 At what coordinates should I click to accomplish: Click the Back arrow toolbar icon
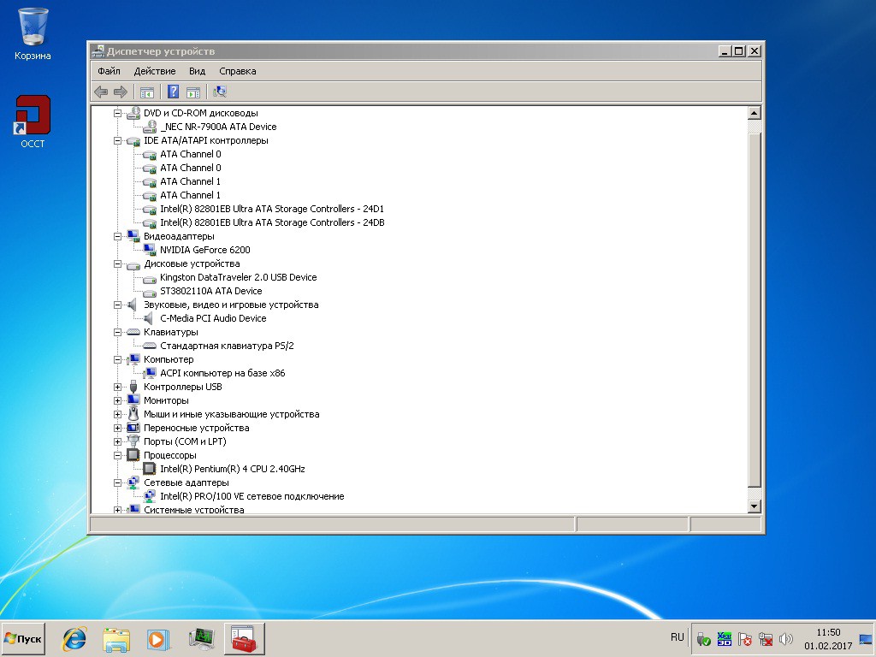101,92
